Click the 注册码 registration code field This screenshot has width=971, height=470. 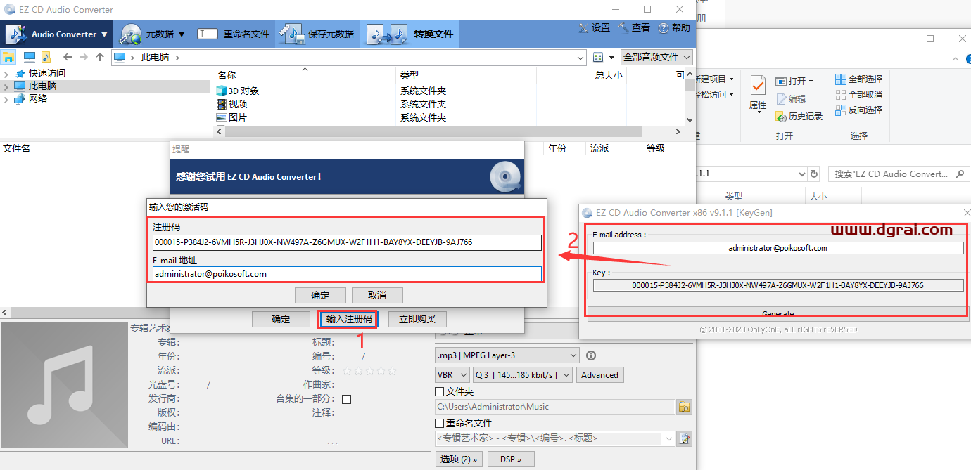[347, 242]
